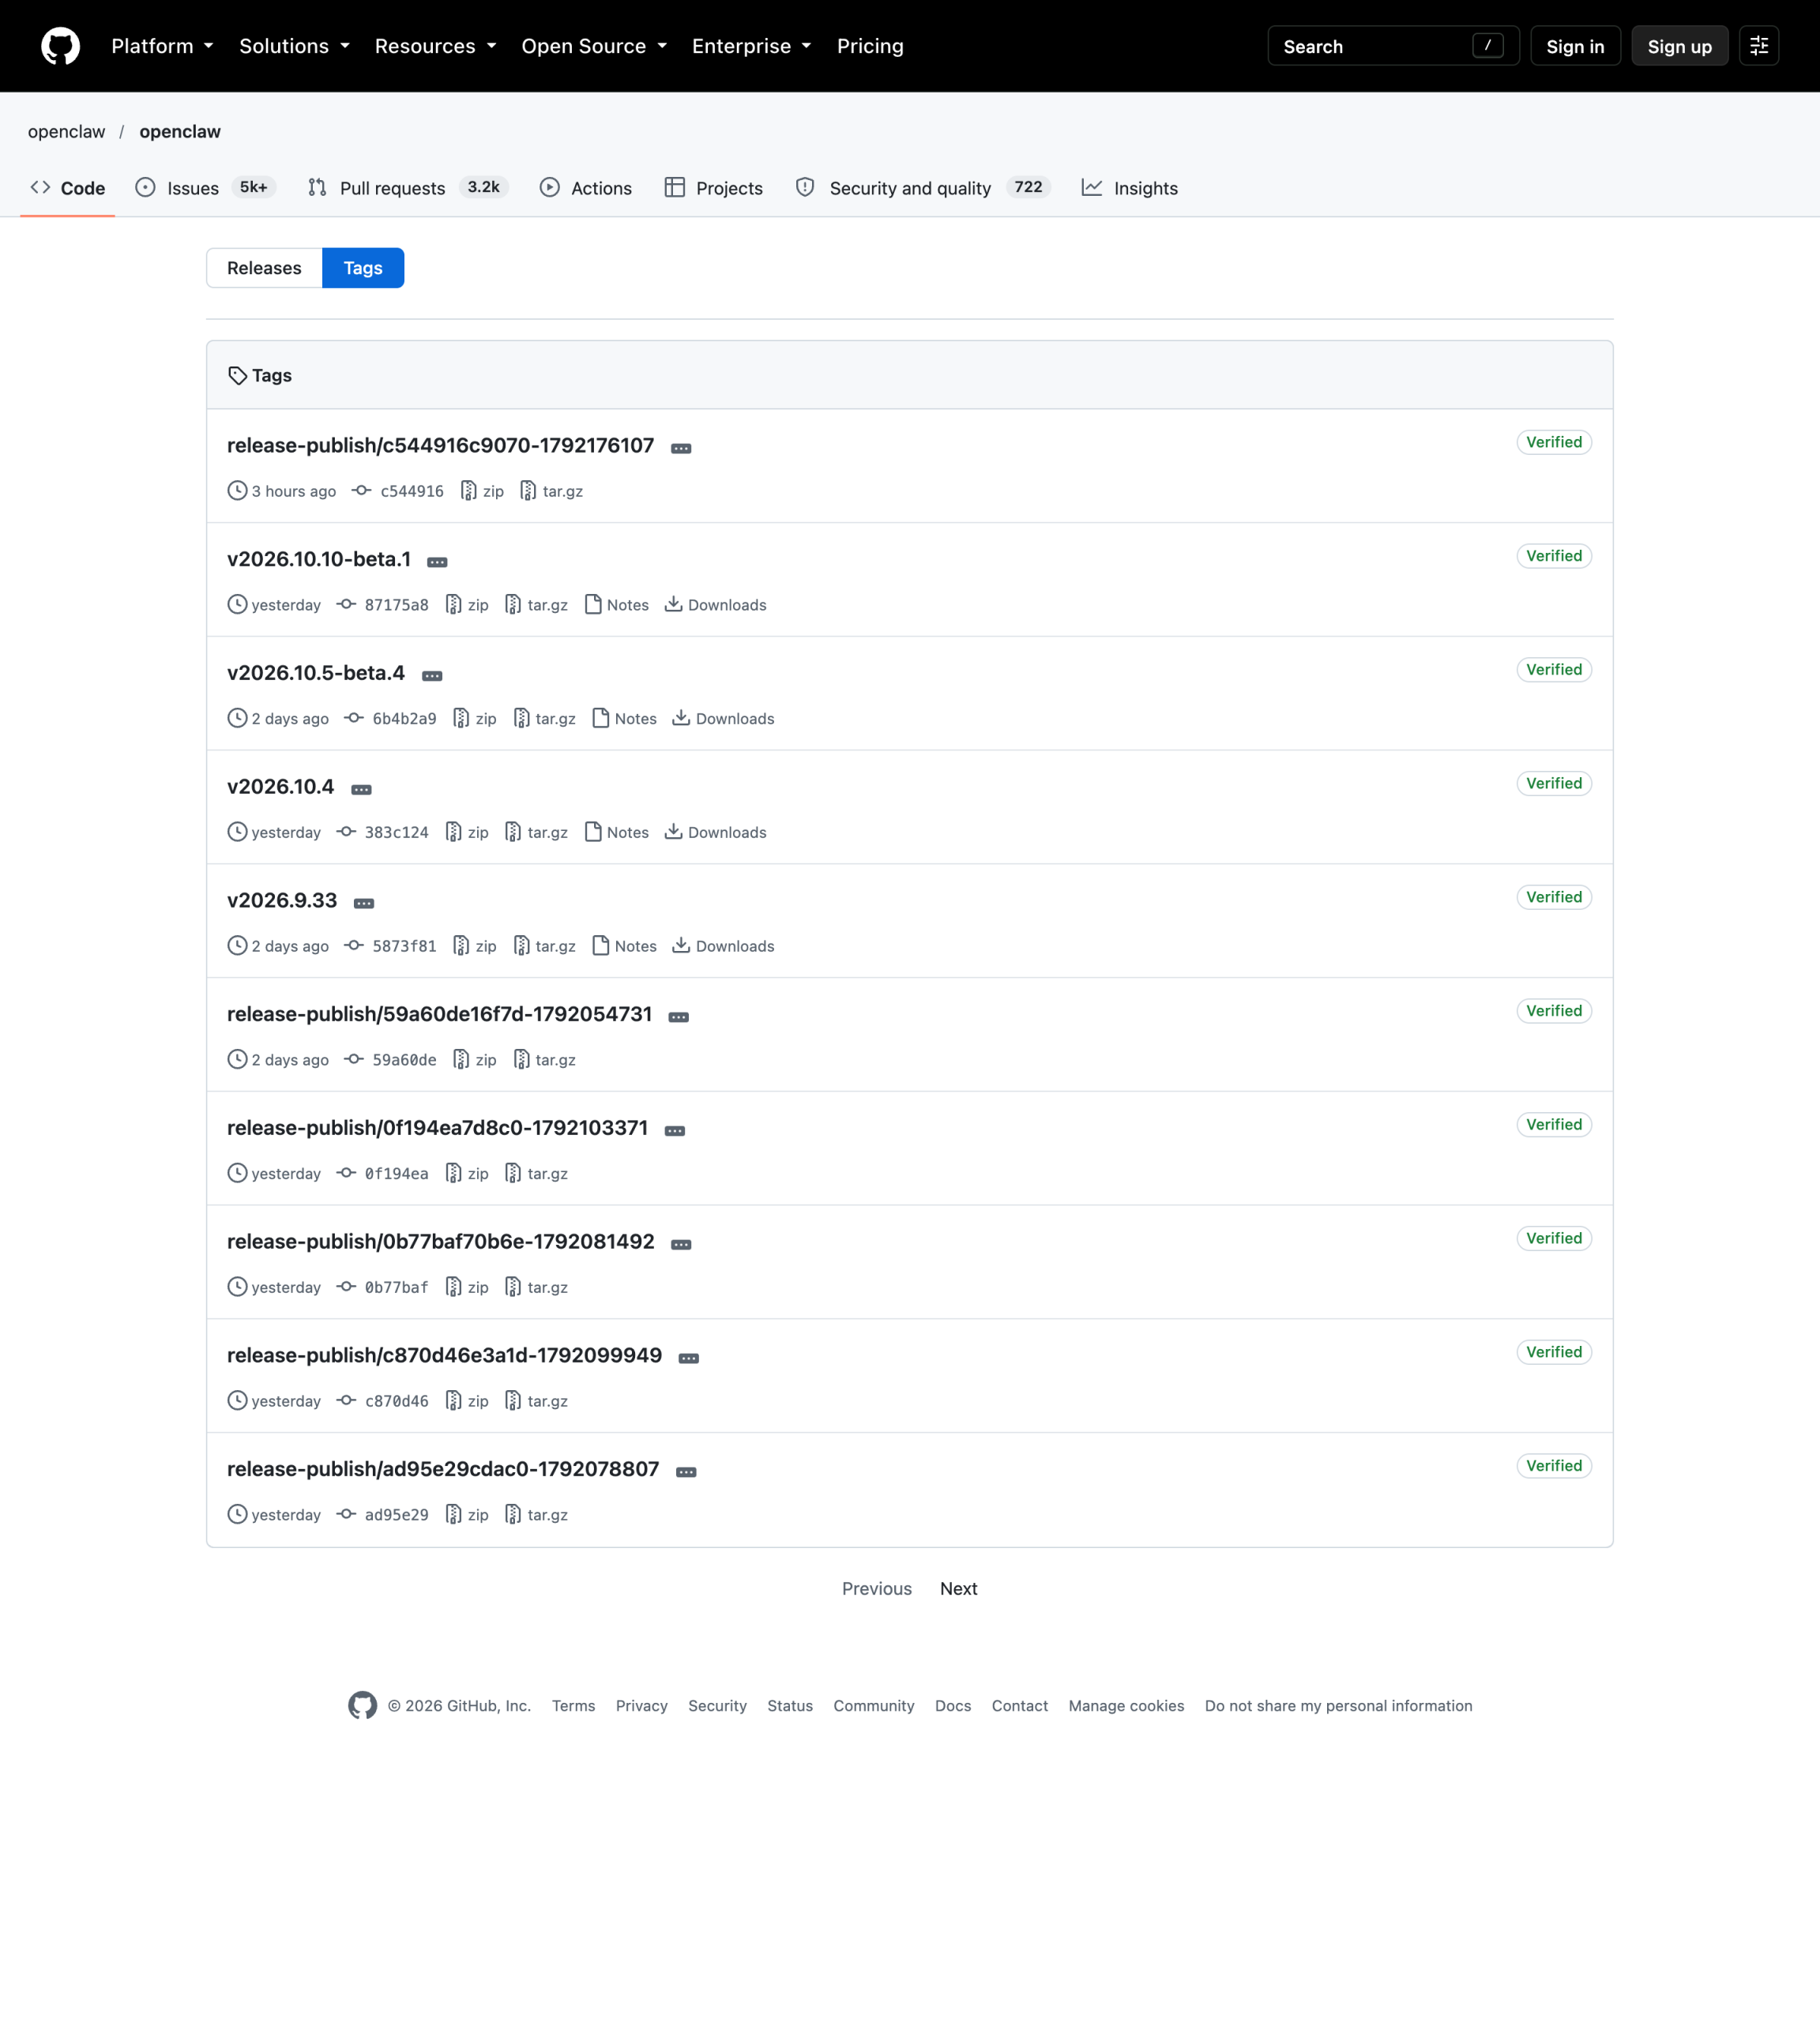The width and height of the screenshot is (1820, 2022).
Task: Download tar.gz for commit 0f194ea tag
Action: click(536, 1174)
